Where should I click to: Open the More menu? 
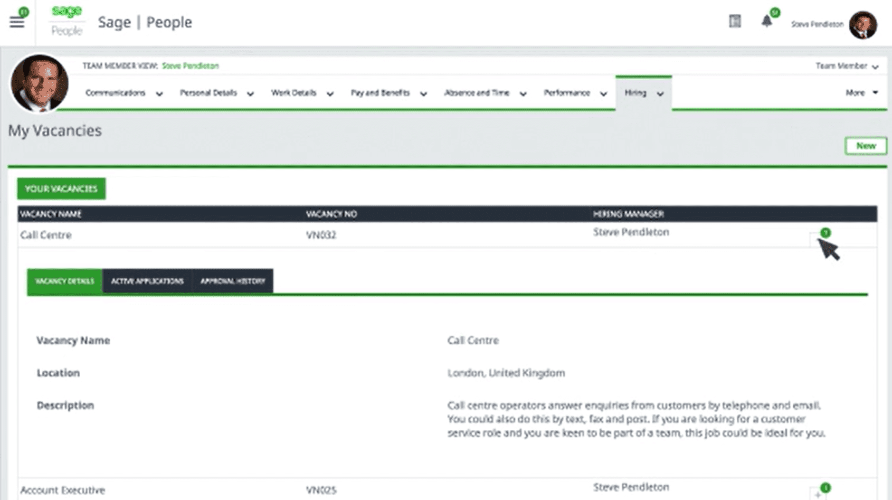click(861, 93)
